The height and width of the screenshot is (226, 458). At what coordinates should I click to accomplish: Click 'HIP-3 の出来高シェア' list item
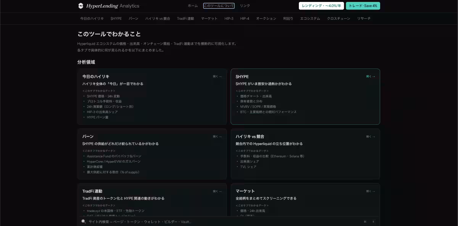102,112
